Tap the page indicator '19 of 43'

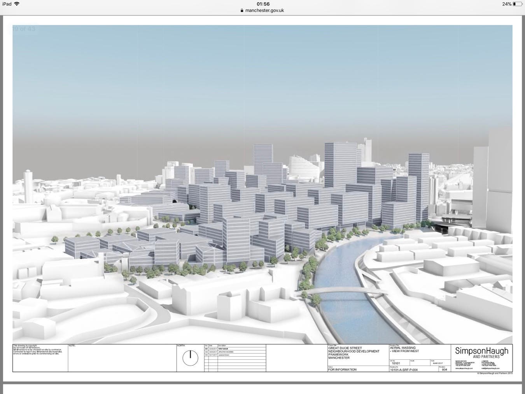(x=24, y=29)
